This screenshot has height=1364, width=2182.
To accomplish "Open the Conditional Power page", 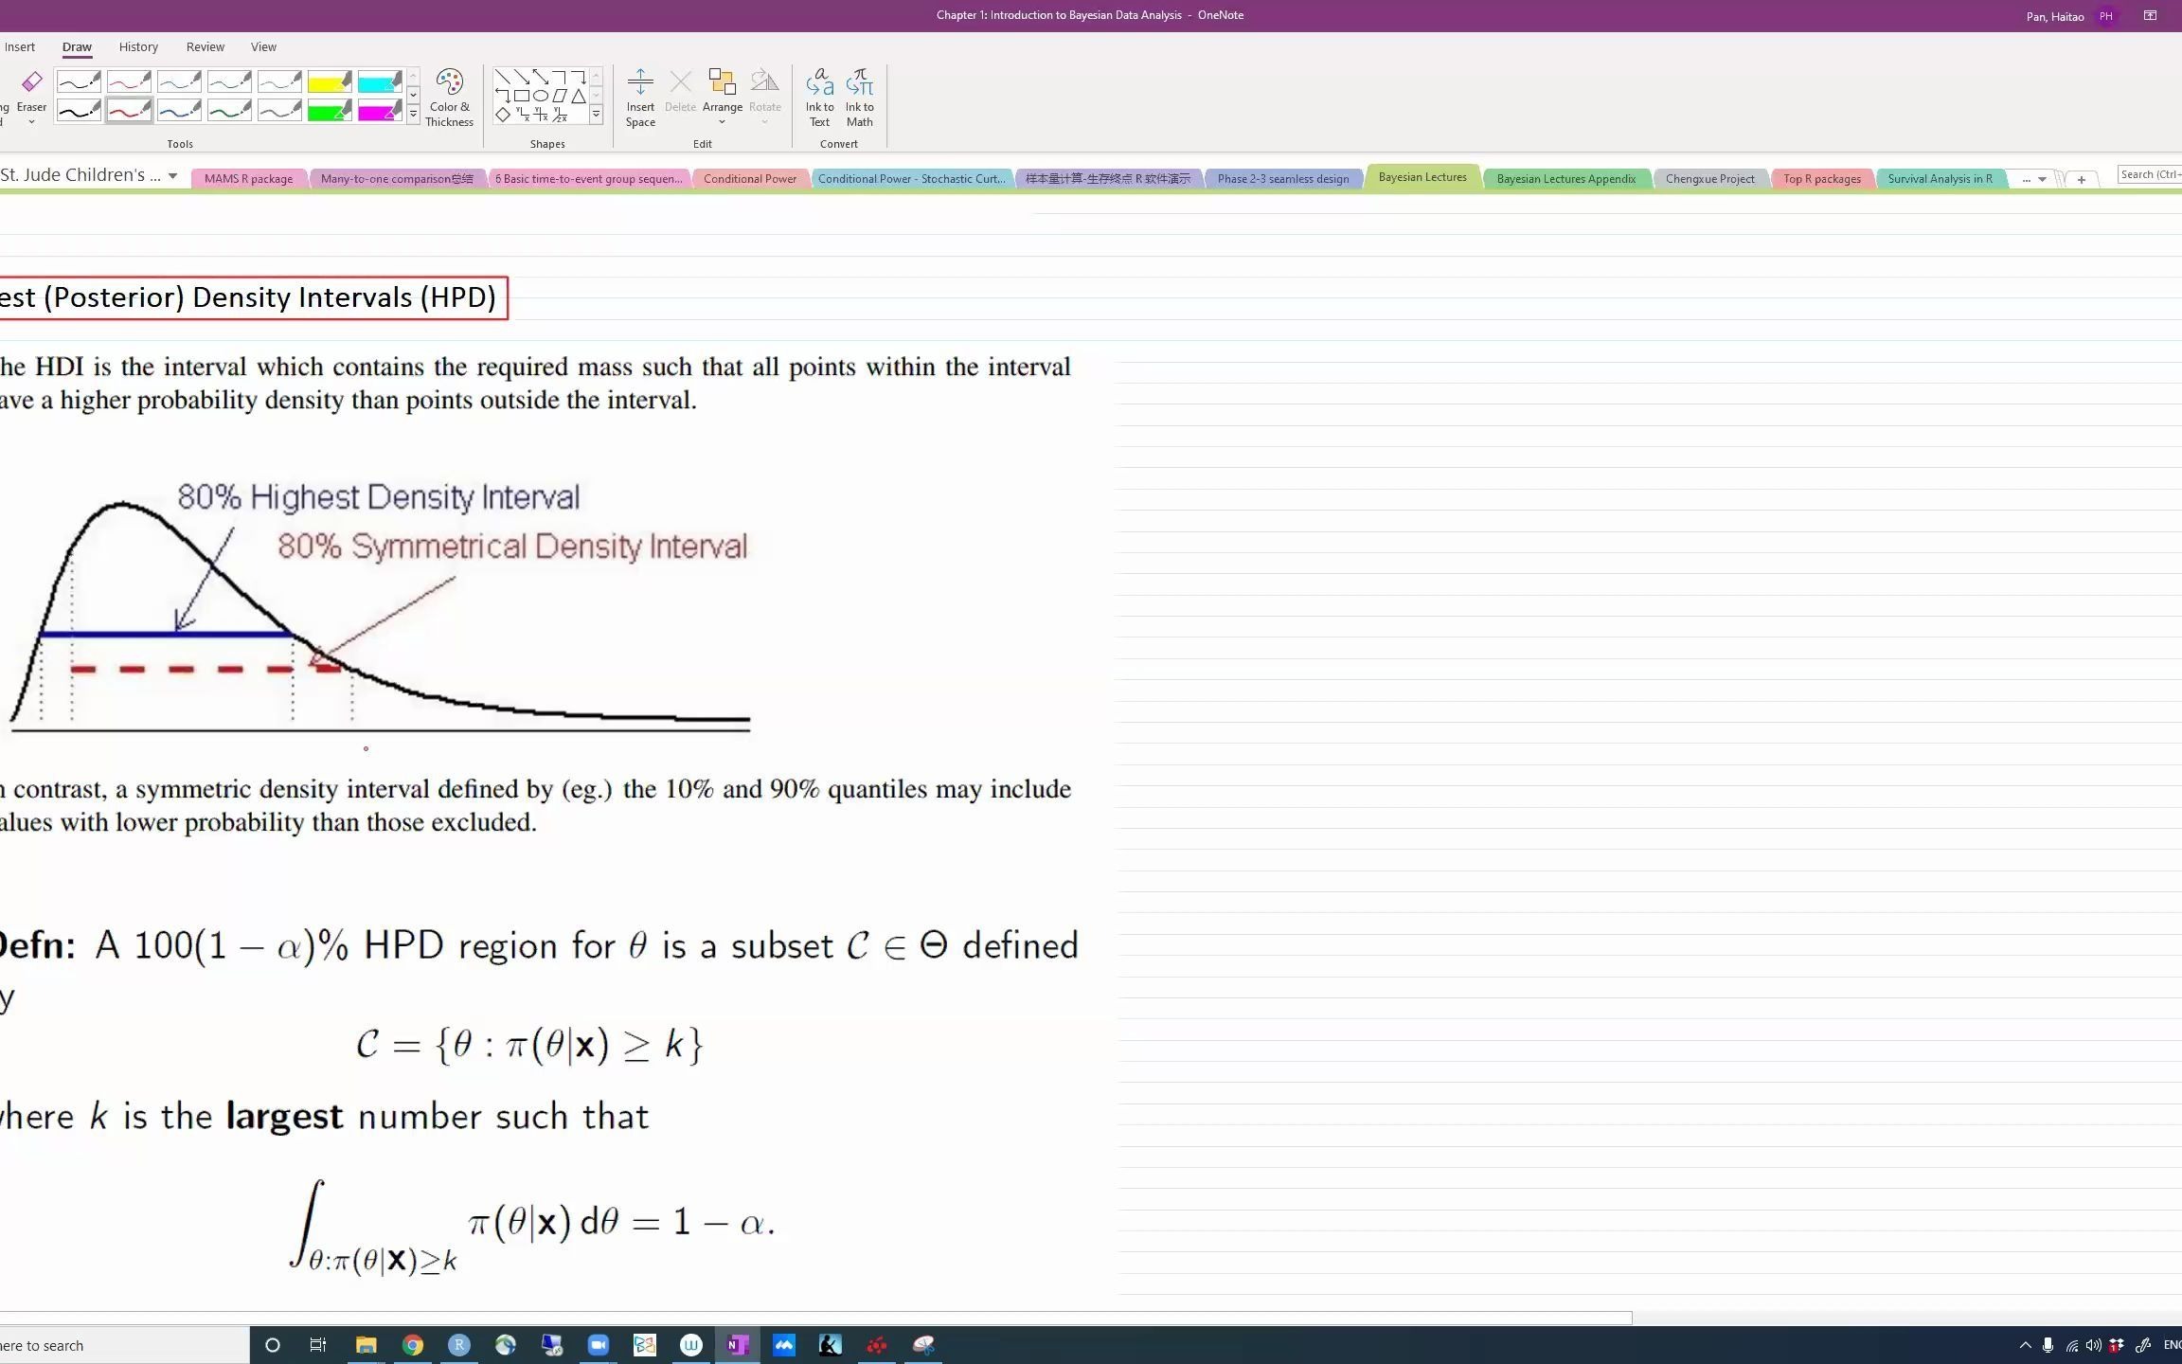I will point(749,178).
